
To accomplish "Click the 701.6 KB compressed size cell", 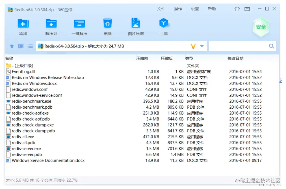I will pos(175,149).
